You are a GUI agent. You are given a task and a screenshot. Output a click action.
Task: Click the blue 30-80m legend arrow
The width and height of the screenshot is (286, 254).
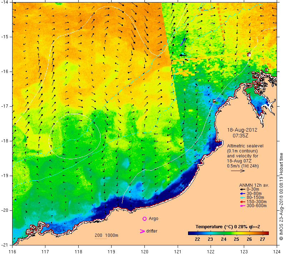[243, 194]
